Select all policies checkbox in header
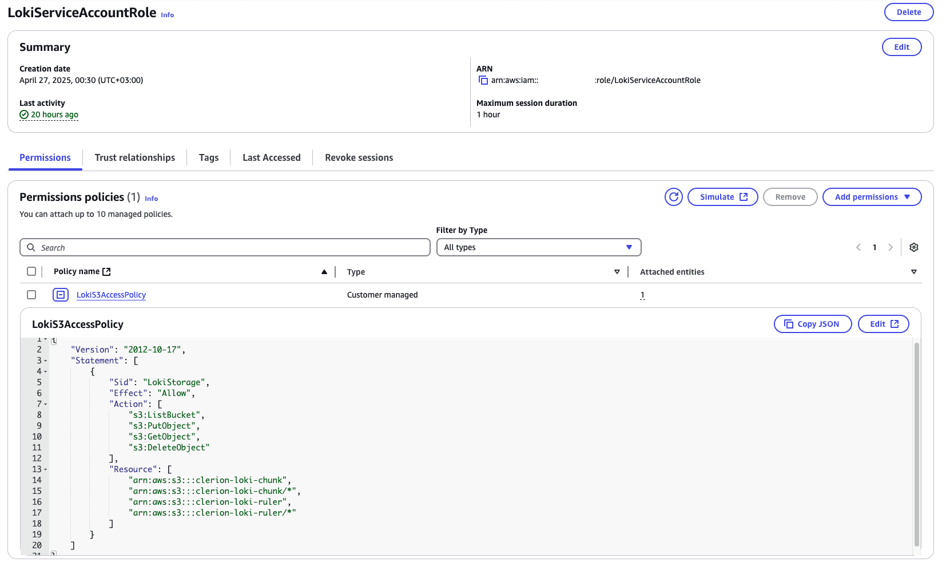 pos(31,271)
